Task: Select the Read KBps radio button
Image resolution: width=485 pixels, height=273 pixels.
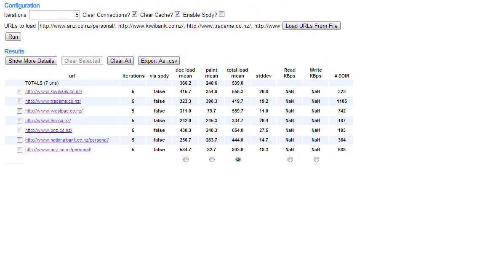Action: (290, 159)
